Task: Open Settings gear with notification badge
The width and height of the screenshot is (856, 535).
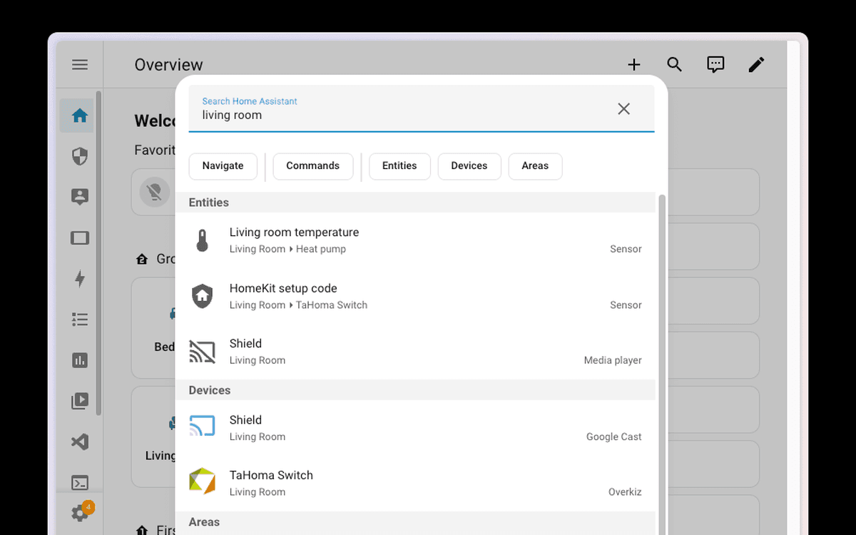Action: 80,512
